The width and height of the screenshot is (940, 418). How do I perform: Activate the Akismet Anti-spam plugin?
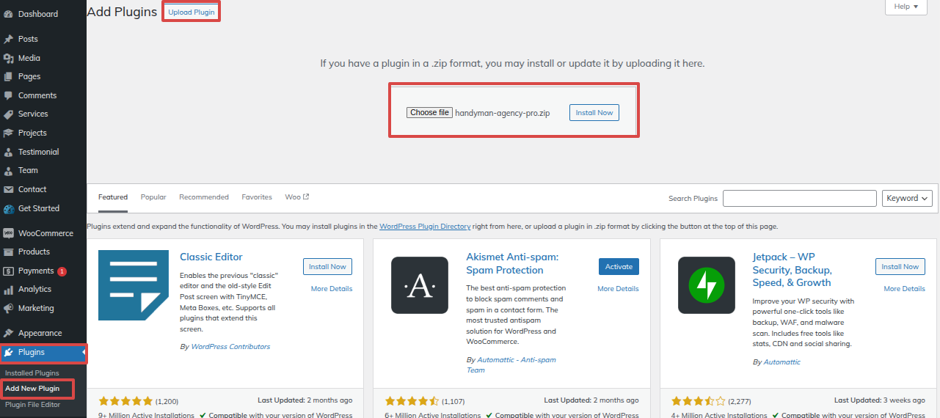point(619,267)
